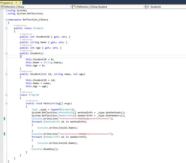
Task: Close the Program.cs tab
Action: click(20, 2)
